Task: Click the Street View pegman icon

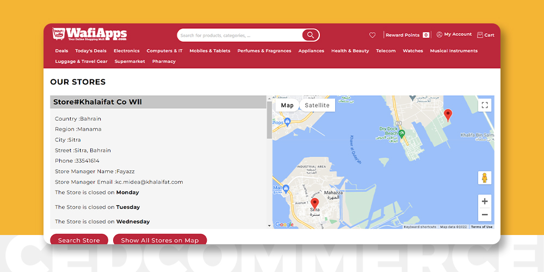Action: 485,178
